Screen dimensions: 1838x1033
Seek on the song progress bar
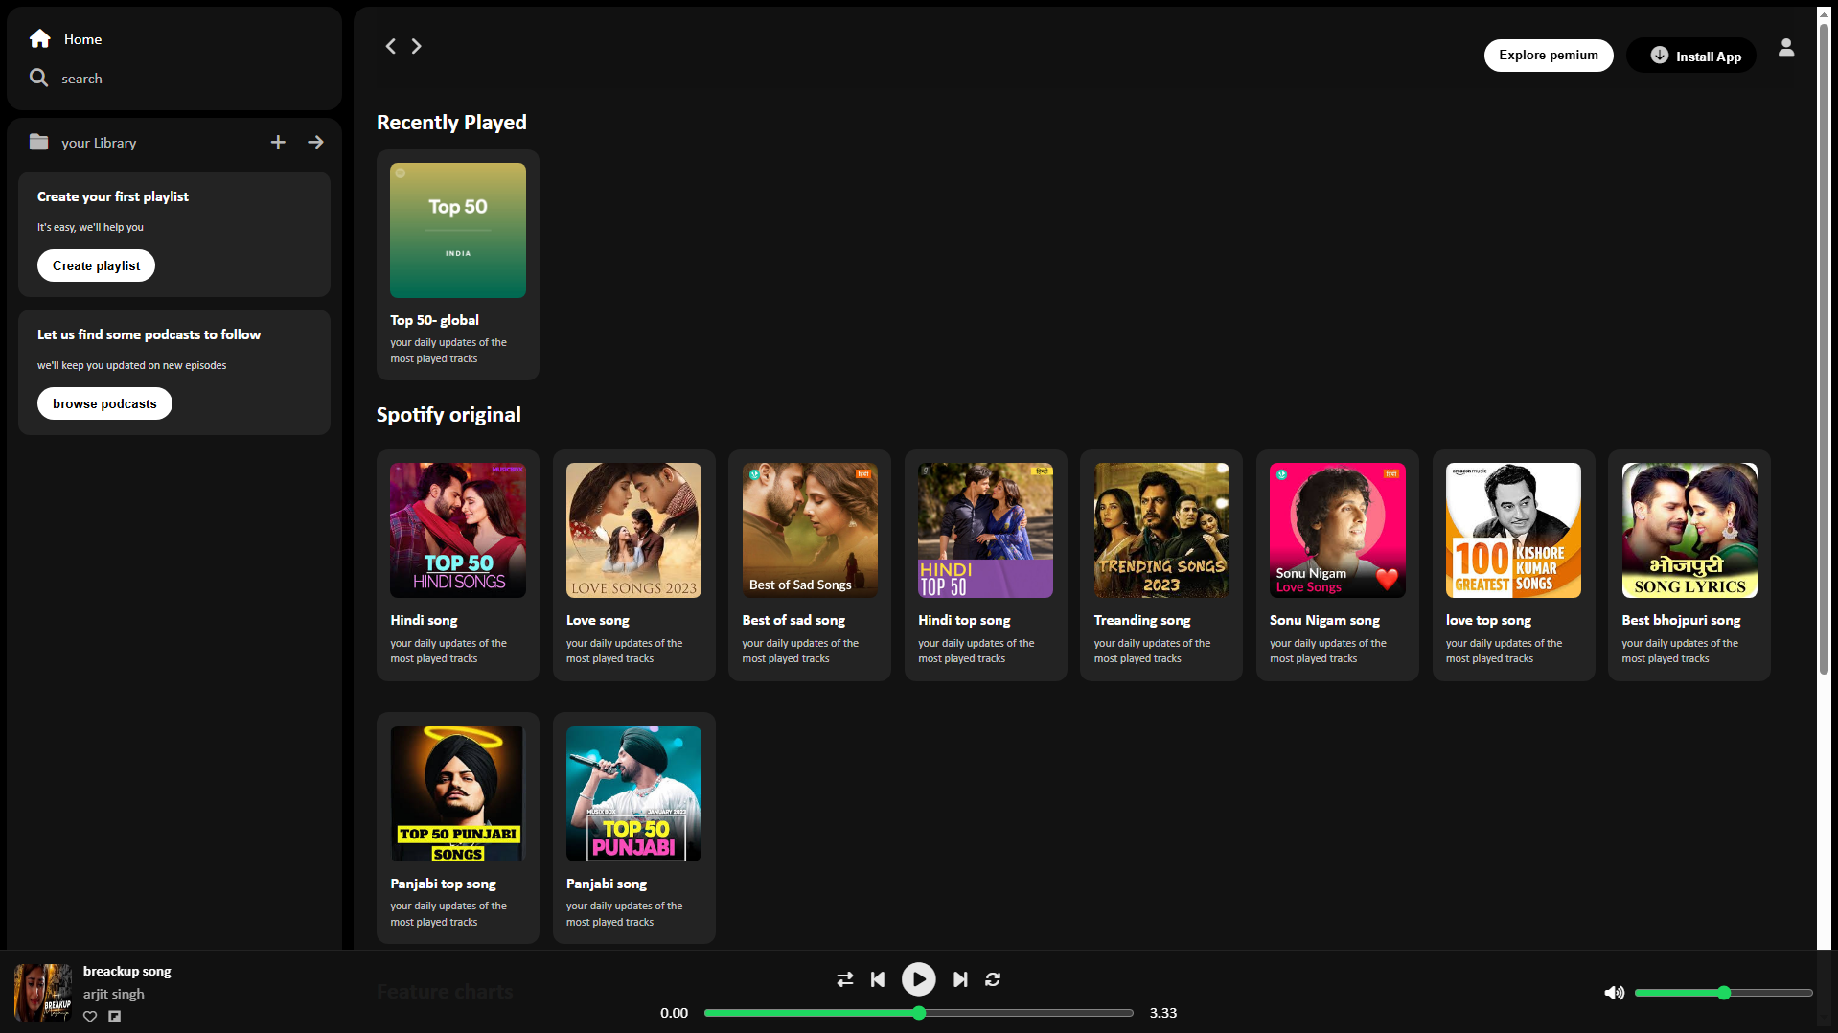coord(919,1013)
